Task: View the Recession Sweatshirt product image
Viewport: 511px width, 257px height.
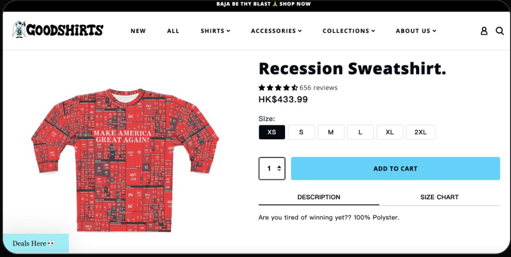Action: coord(125,160)
